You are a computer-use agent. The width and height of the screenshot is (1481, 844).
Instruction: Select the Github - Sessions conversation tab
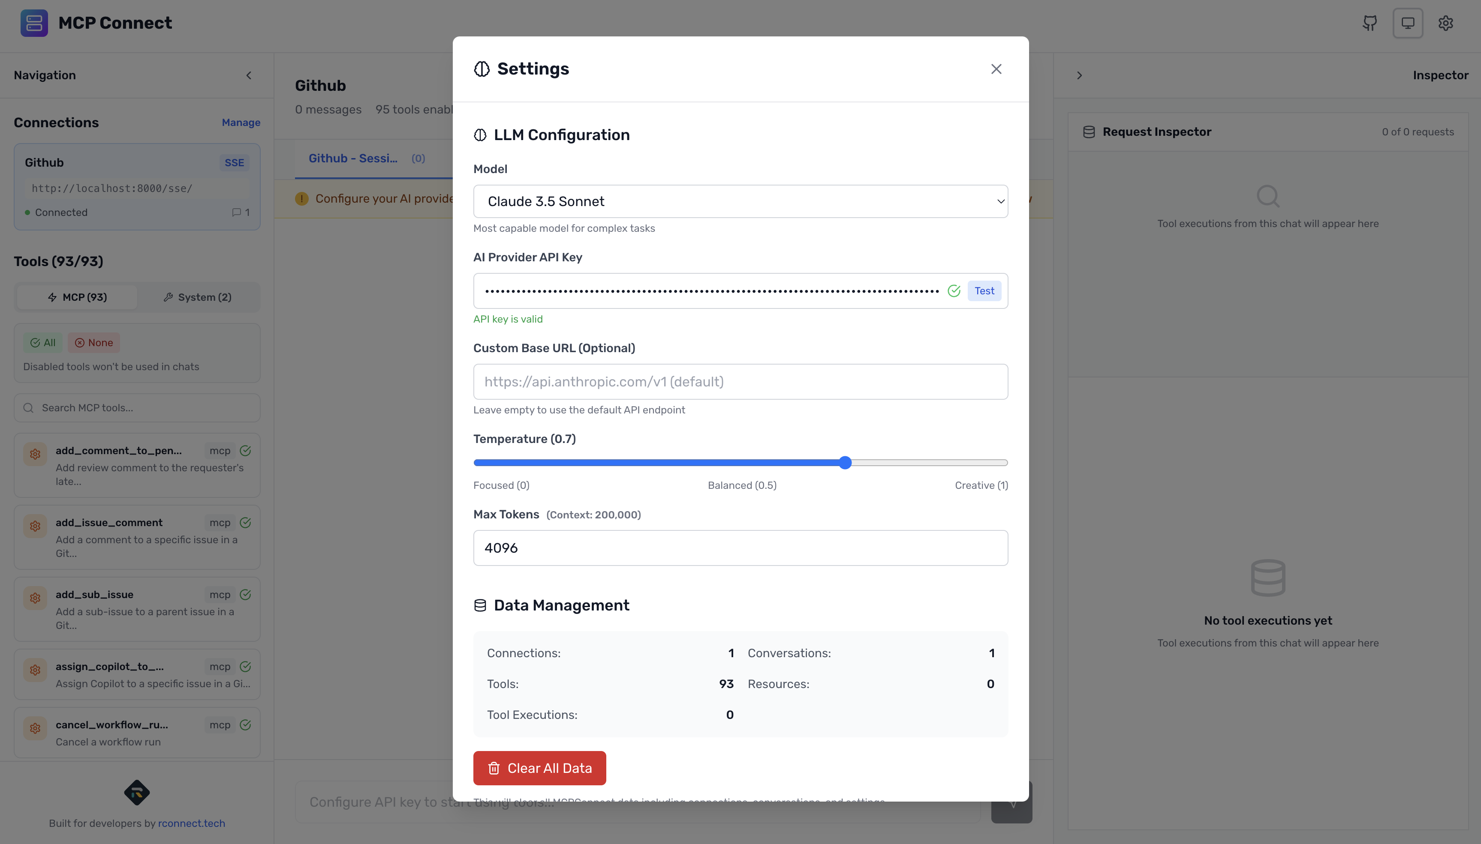coord(353,158)
